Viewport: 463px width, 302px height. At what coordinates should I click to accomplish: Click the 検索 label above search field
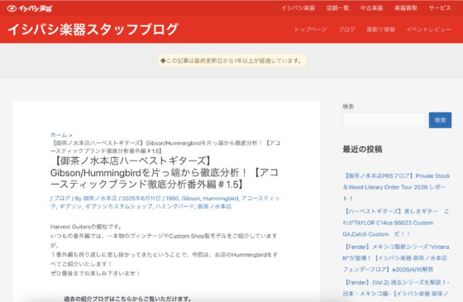click(x=348, y=107)
